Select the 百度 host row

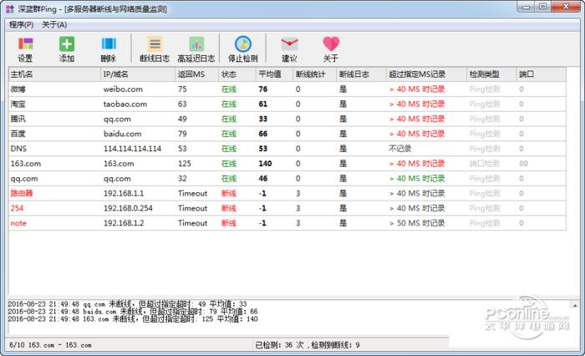(287, 134)
